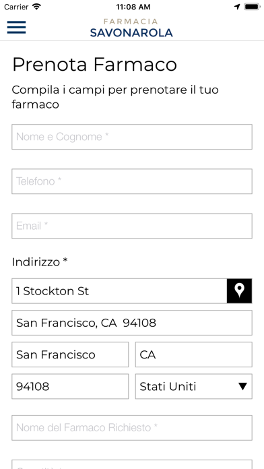The height and width of the screenshot is (469, 264).
Task: Tap the map pin locate-address icon
Action: point(239,290)
